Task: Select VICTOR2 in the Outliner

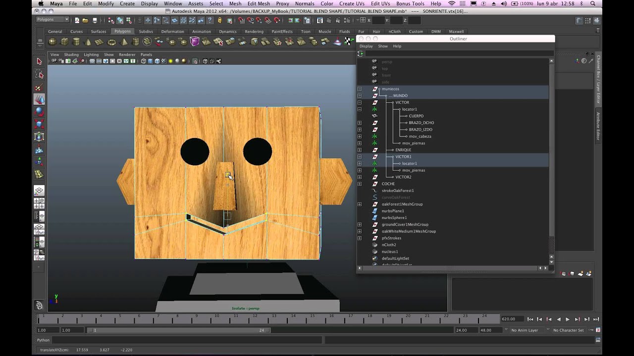Action: click(403, 177)
